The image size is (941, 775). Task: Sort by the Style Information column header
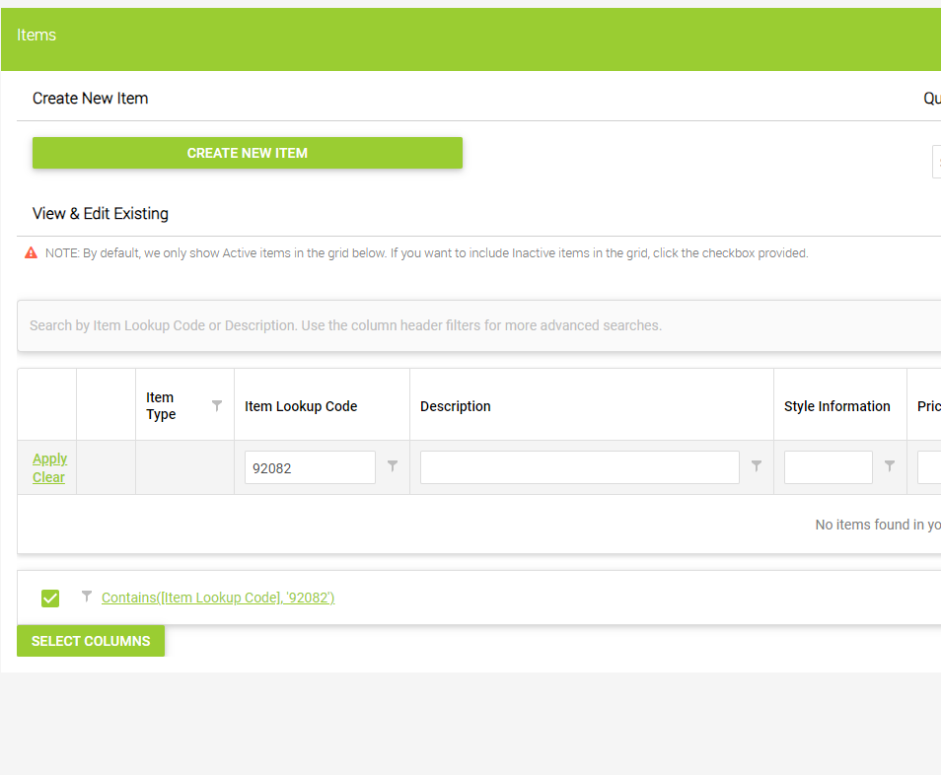pyautogui.click(x=837, y=406)
